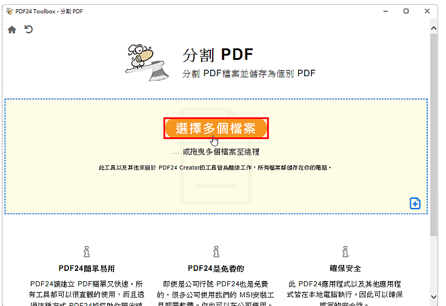This screenshot has height=306, width=446.
Task: Click the text 或拖曳多個檔案至這裡
Action: (221, 152)
